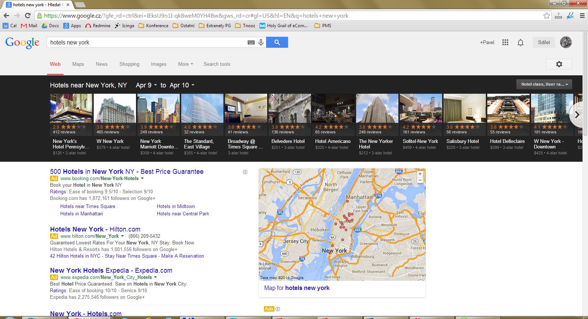Screen dimensions: 588x319
Task: Open Hotel class, User rating filter
Action: coord(544,84)
